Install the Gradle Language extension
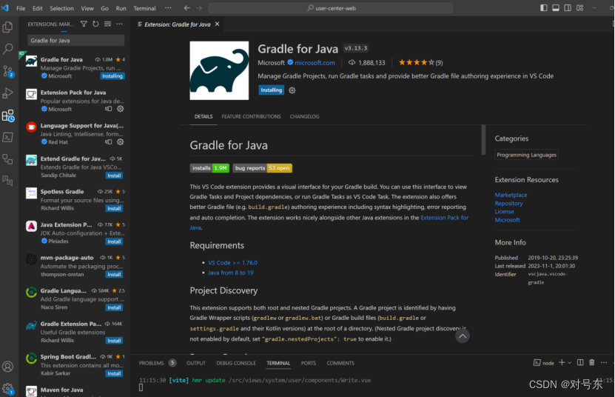This screenshot has width=615, height=397. (x=114, y=307)
